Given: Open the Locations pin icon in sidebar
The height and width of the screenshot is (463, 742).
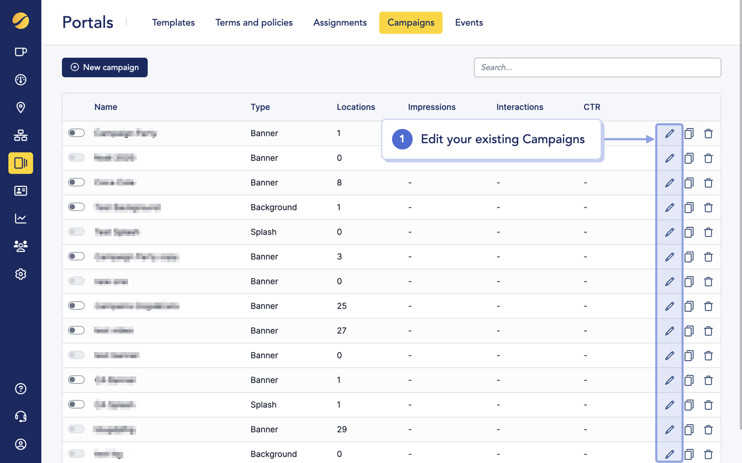Looking at the screenshot, I should coord(21,108).
